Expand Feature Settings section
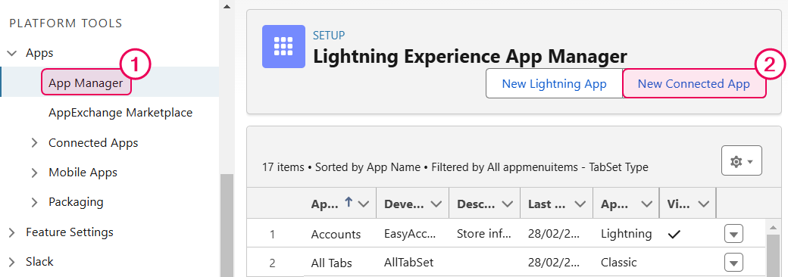 (x=11, y=232)
